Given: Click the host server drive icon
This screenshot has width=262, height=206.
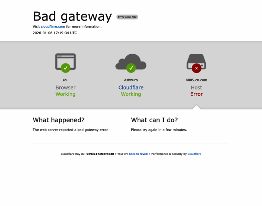Looking at the screenshot, I should coord(196,61).
